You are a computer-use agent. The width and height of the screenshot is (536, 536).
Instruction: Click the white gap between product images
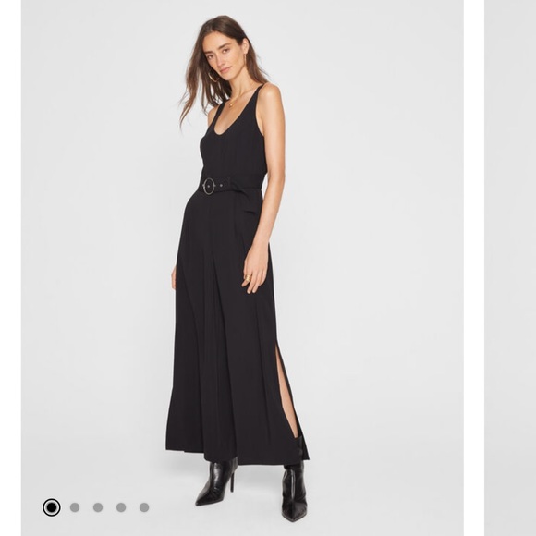point(474,268)
